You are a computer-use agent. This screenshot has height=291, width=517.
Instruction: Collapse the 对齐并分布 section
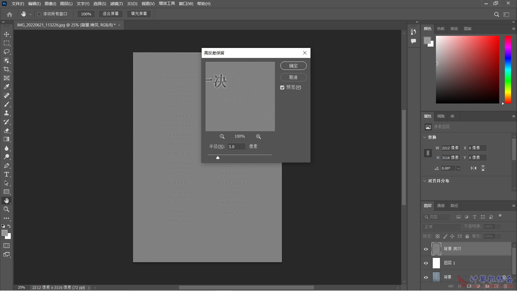(x=425, y=181)
